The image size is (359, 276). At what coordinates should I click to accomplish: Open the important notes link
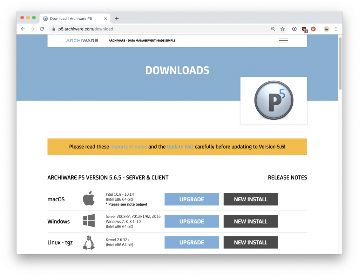[x=128, y=147]
